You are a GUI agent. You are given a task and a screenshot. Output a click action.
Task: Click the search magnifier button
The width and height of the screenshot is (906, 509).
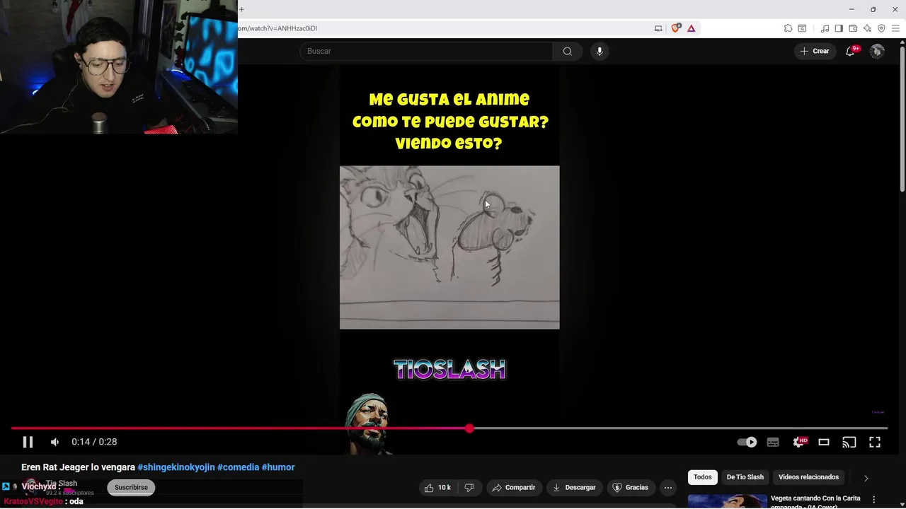point(568,51)
